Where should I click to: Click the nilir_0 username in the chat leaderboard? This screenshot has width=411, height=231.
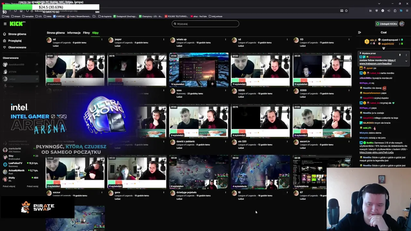point(373,40)
